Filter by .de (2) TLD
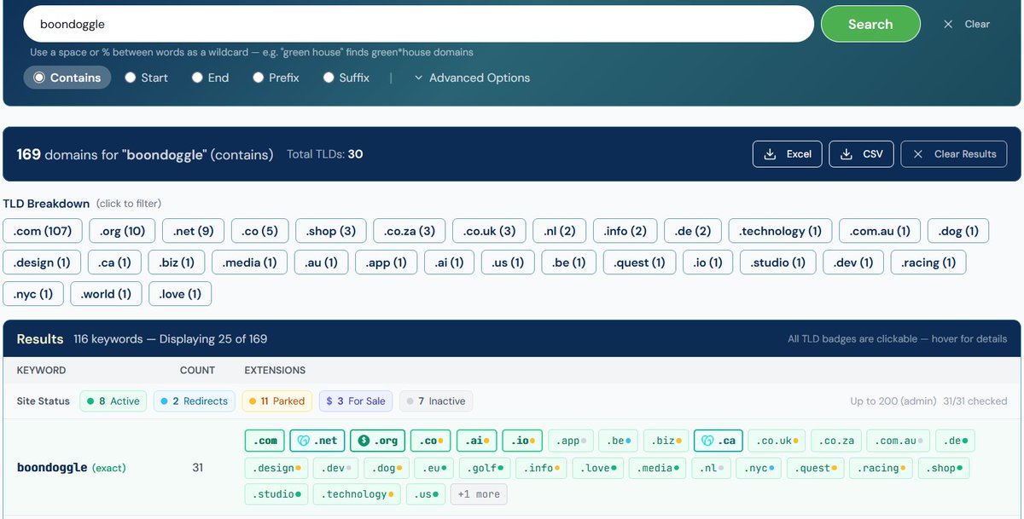Viewport: 1024px width, 519px height. tap(692, 231)
